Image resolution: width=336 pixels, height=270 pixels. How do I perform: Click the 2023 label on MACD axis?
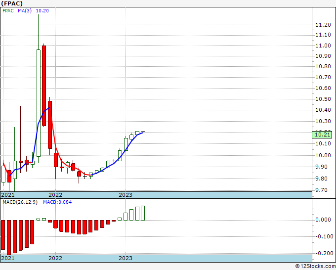click(126, 258)
